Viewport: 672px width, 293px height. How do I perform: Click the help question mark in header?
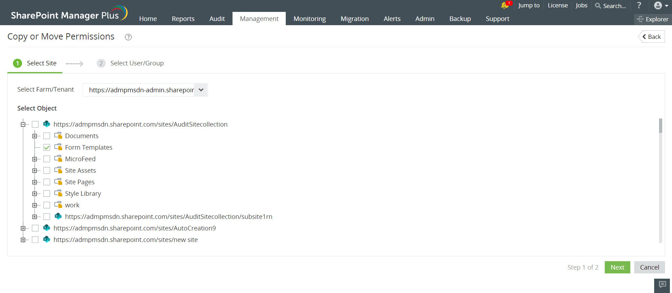coord(639,5)
